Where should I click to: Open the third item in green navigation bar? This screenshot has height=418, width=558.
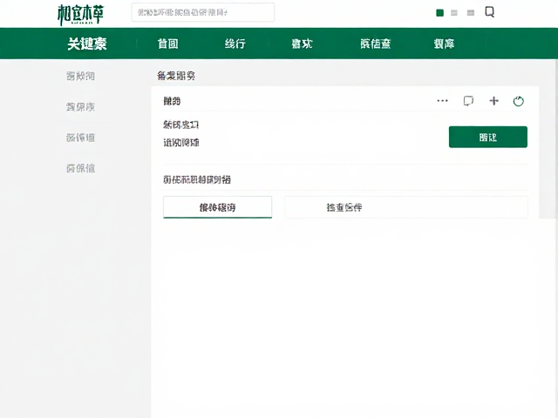tap(235, 44)
